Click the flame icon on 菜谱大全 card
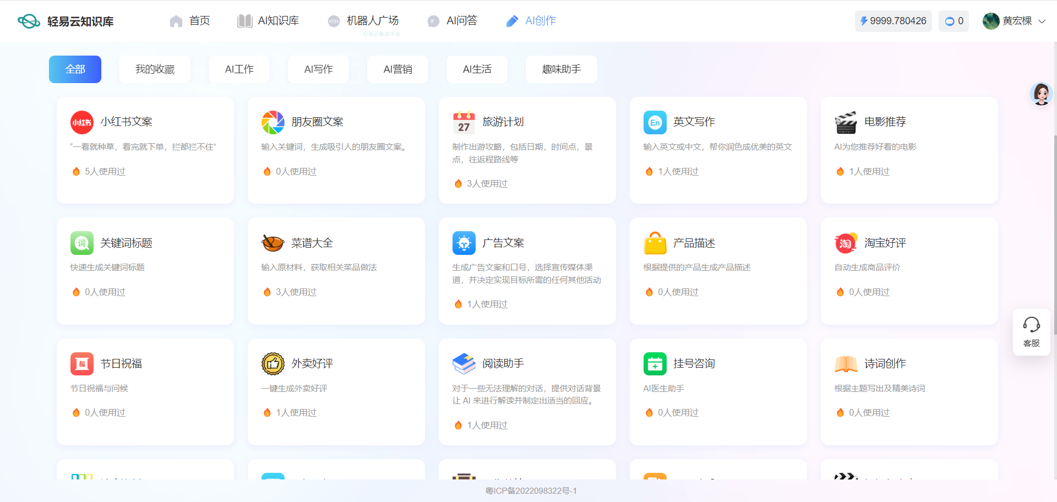The image size is (1057, 502). 267,292
